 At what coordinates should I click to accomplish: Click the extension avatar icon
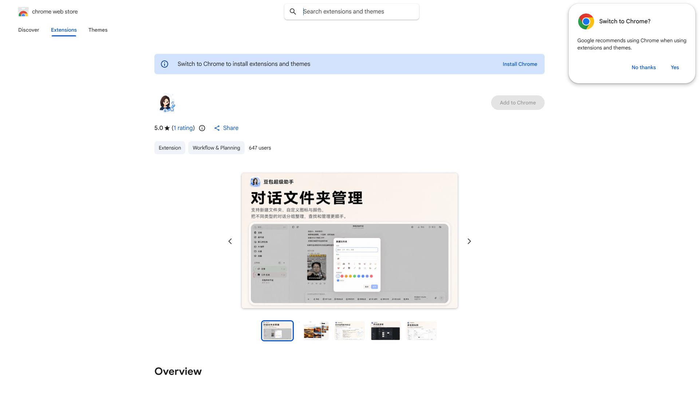[167, 103]
